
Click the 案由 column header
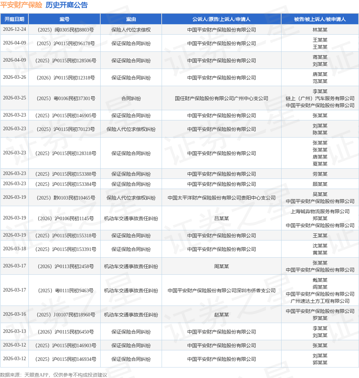pos(131,19)
